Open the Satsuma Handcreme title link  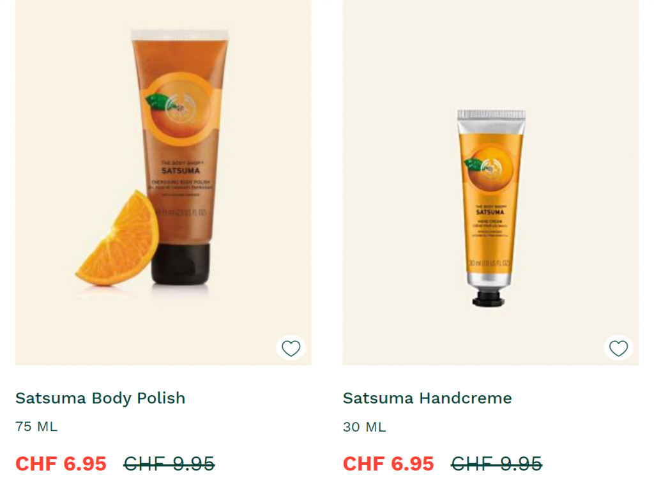pyautogui.click(x=427, y=398)
